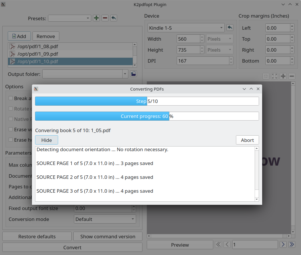Go to next preview page arrow

click(283, 244)
